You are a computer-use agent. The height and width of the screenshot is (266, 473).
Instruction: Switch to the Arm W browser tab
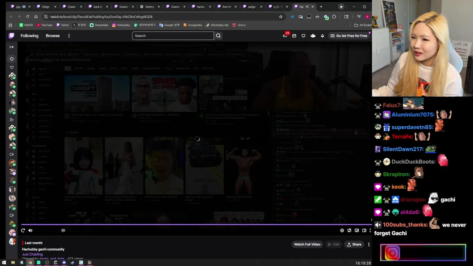pos(226,7)
